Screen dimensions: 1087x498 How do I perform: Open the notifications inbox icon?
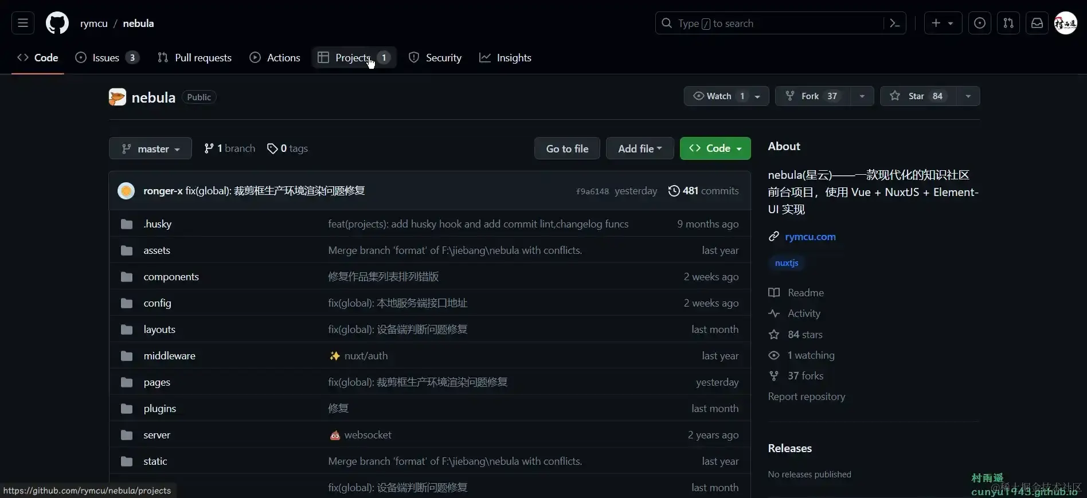pos(1037,23)
